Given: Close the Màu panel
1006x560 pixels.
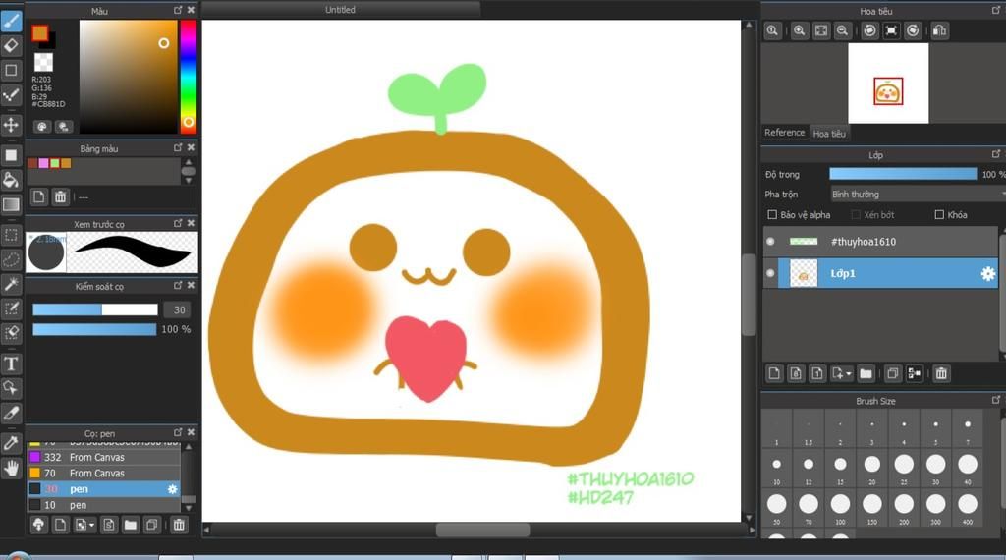Looking at the screenshot, I should (191, 10).
